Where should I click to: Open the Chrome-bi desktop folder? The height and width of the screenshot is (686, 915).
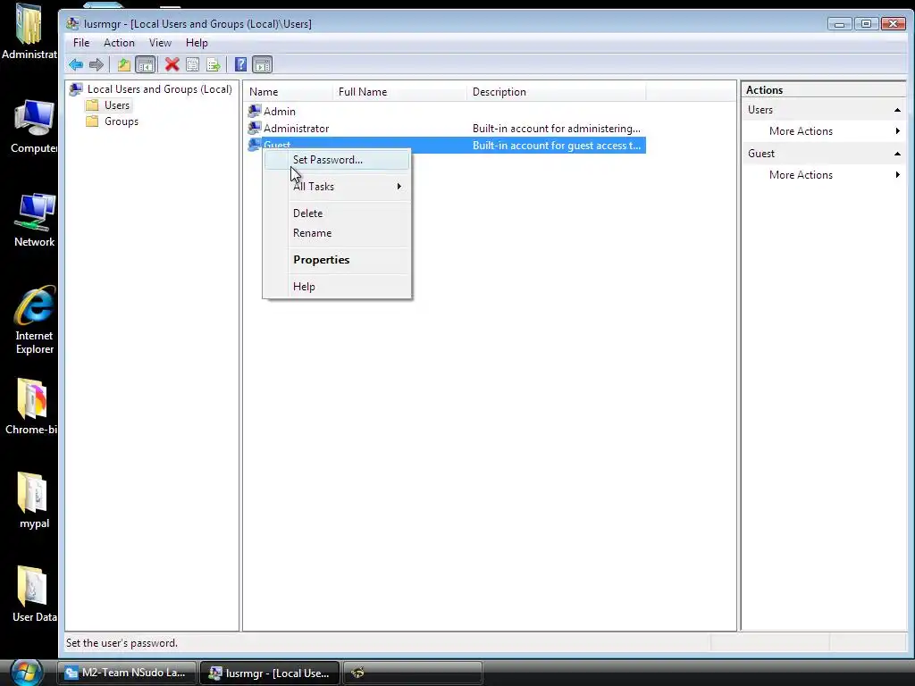31,406
